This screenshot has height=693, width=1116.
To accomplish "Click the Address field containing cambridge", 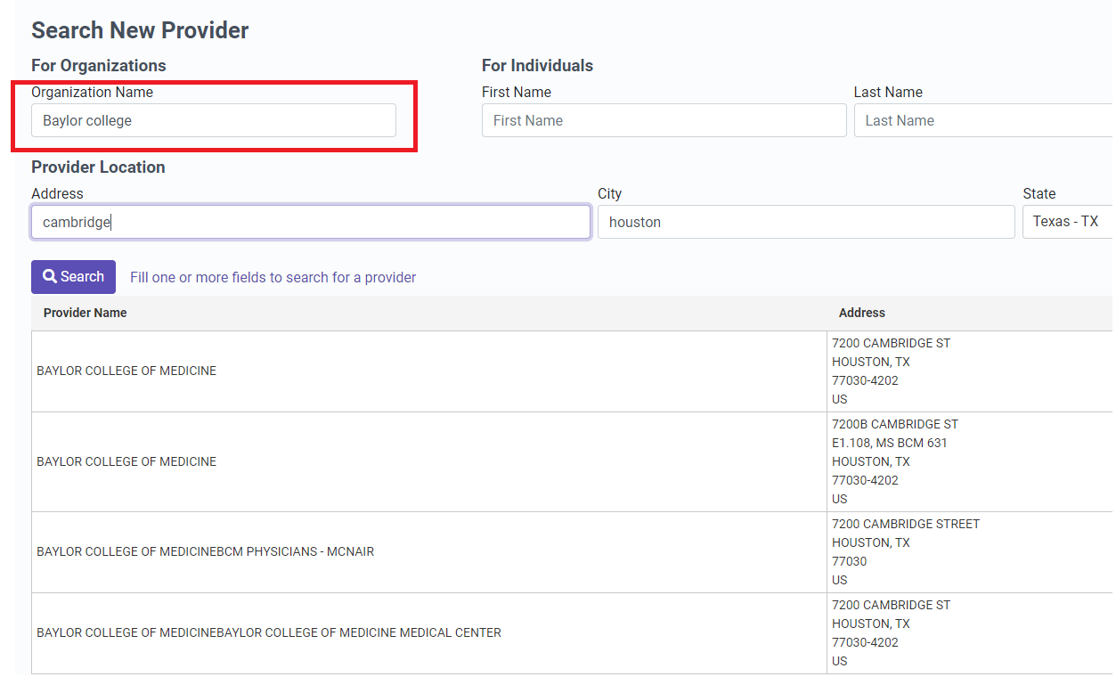I will click(311, 222).
